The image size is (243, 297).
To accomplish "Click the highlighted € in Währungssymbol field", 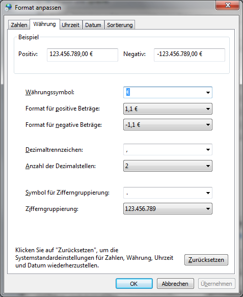I will (x=128, y=92).
